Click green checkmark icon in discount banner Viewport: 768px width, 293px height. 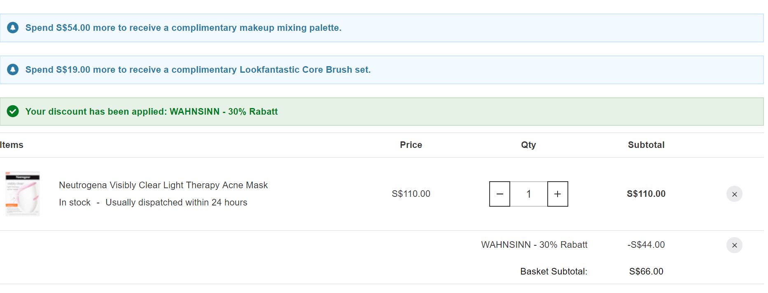coord(13,111)
